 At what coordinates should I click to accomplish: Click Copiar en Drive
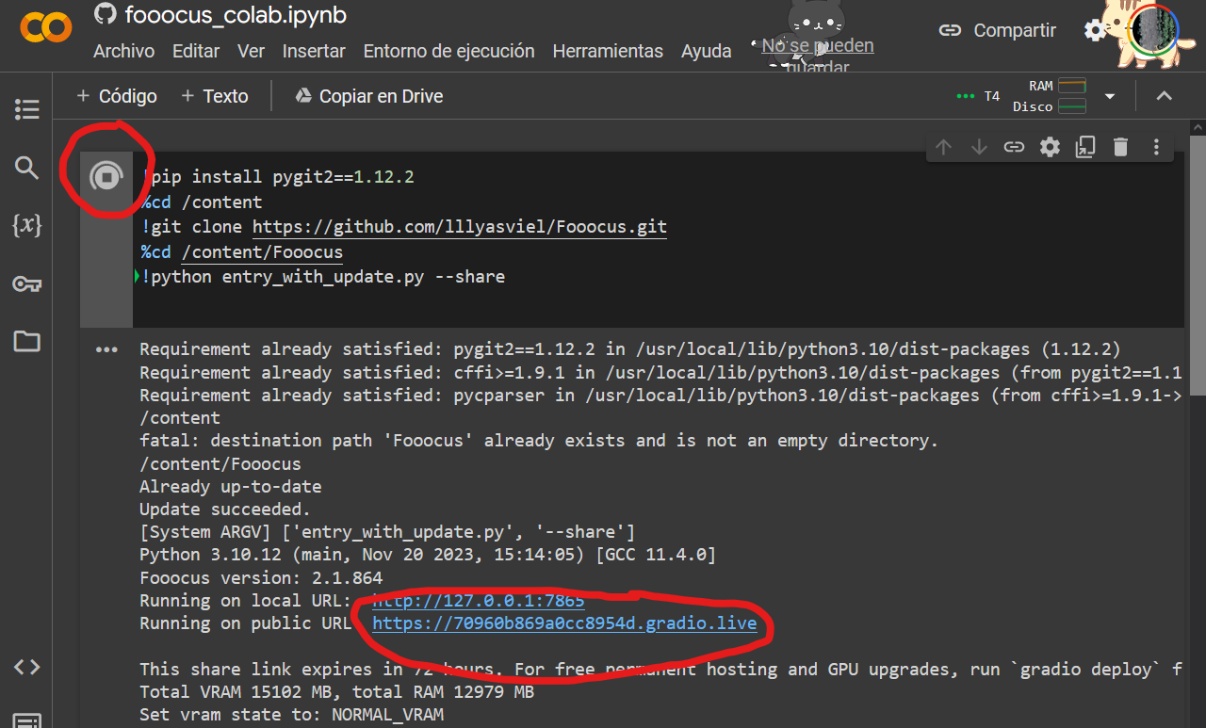(x=369, y=96)
